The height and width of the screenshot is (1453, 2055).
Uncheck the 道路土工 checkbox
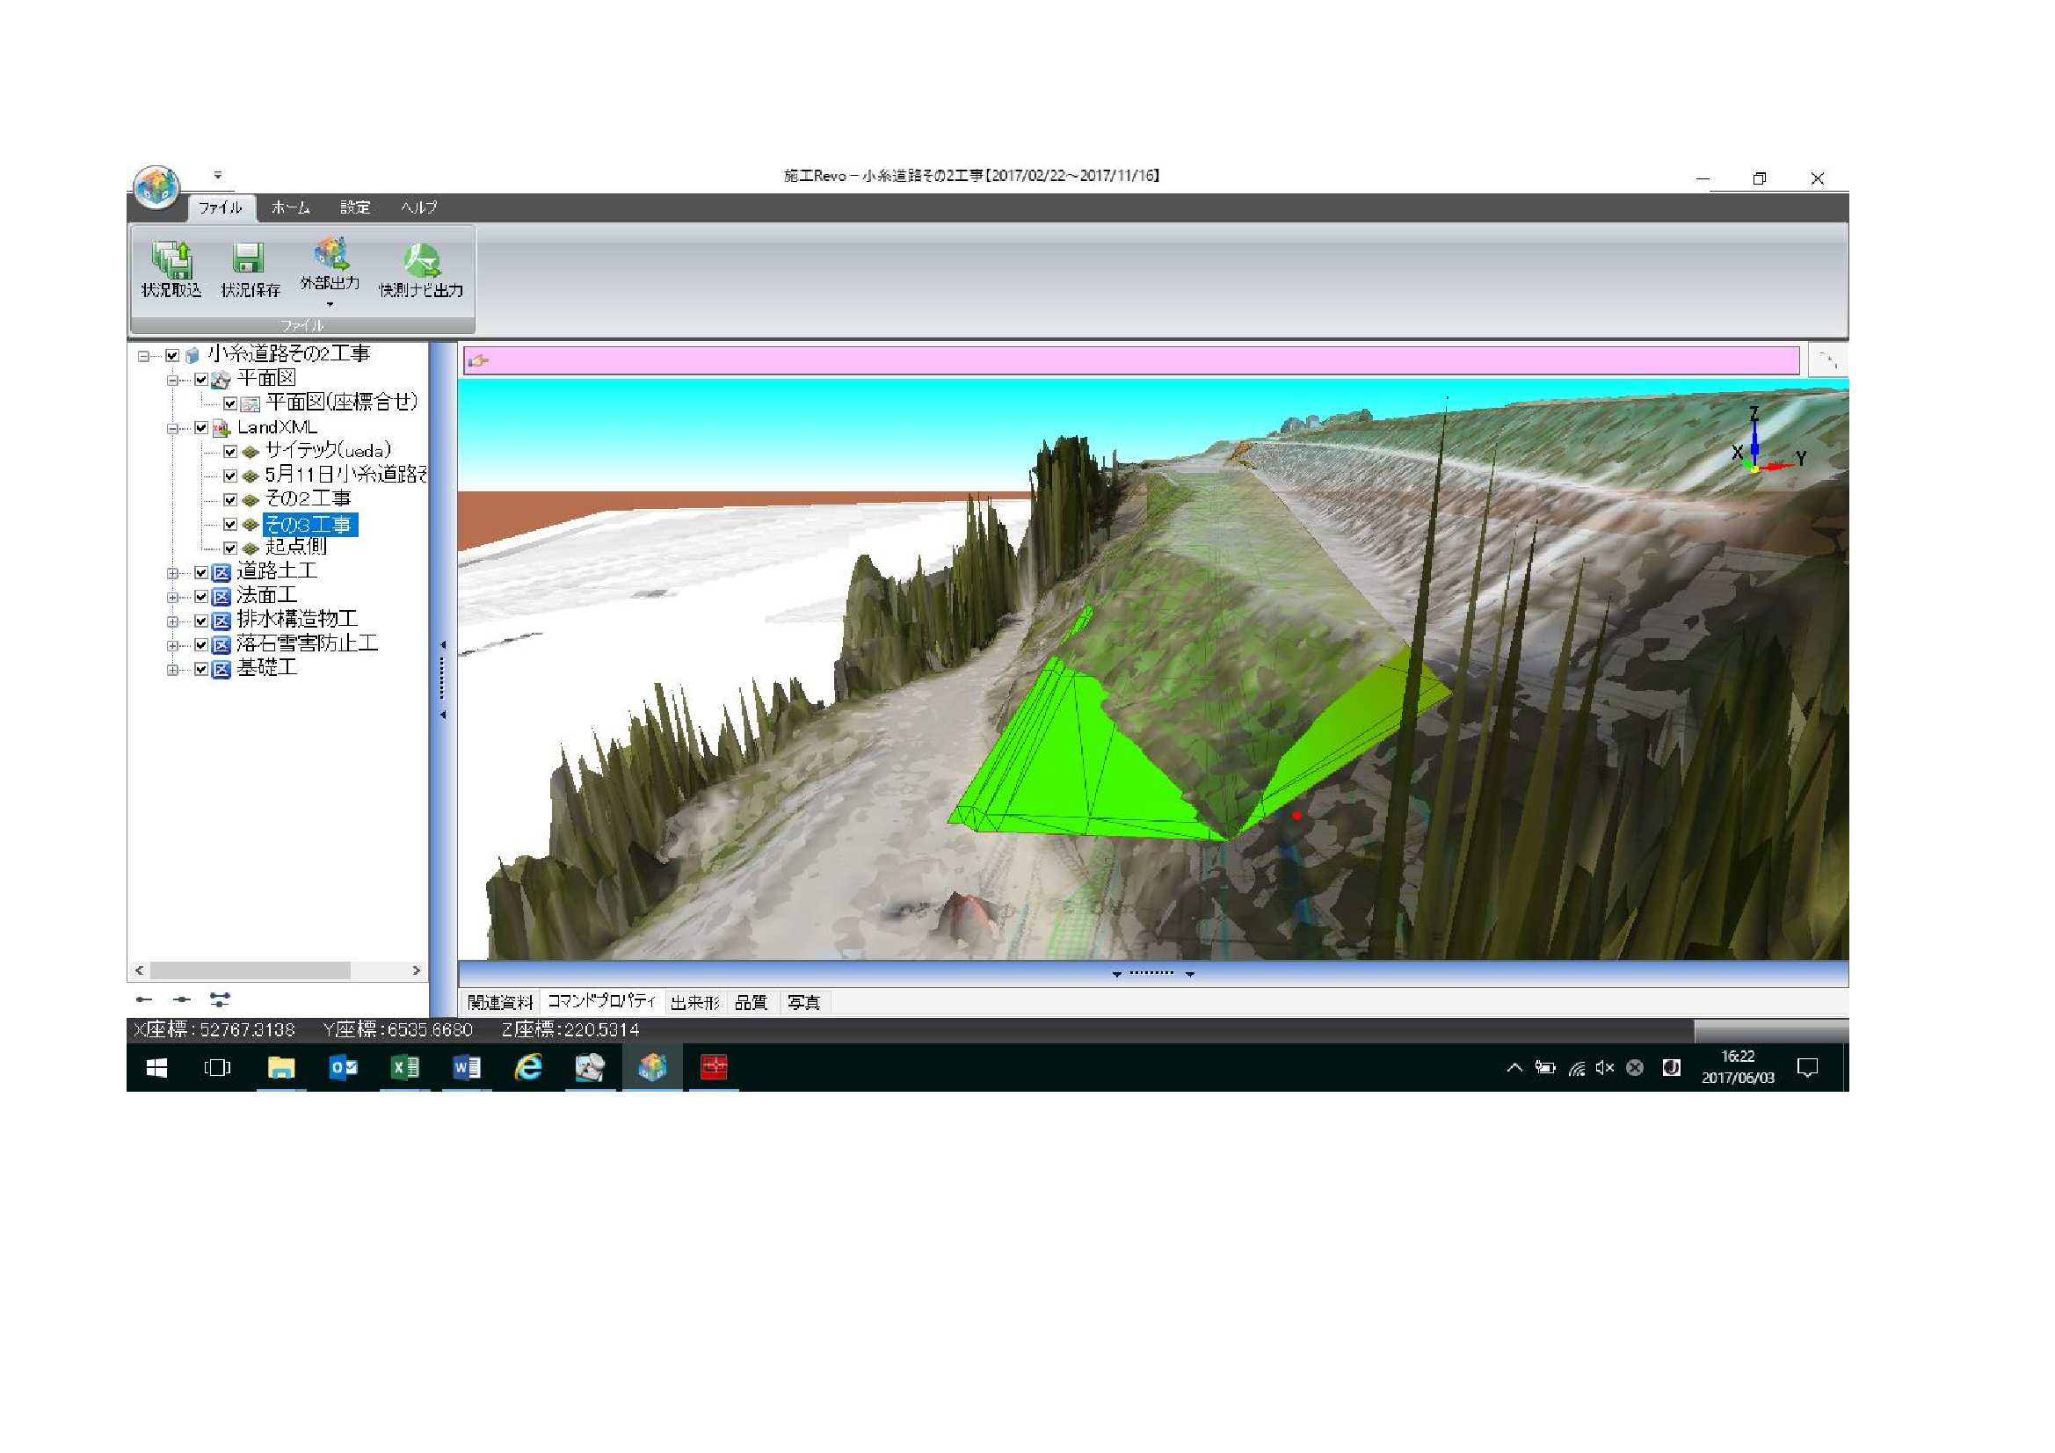[x=201, y=573]
